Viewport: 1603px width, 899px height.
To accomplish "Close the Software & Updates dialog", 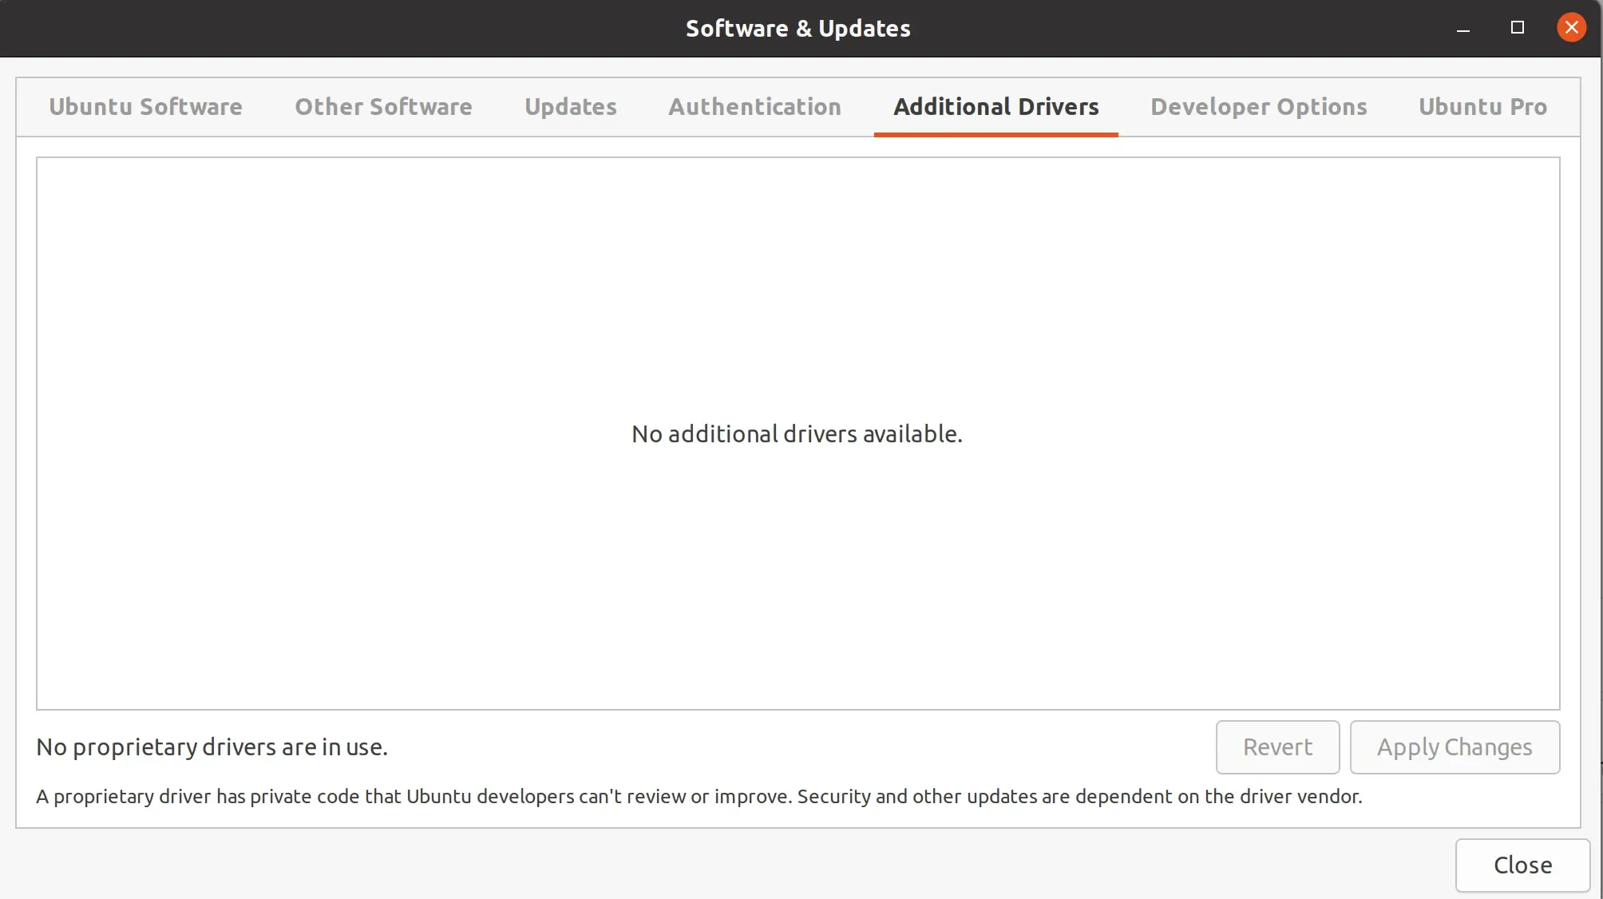I will [x=1522, y=865].
